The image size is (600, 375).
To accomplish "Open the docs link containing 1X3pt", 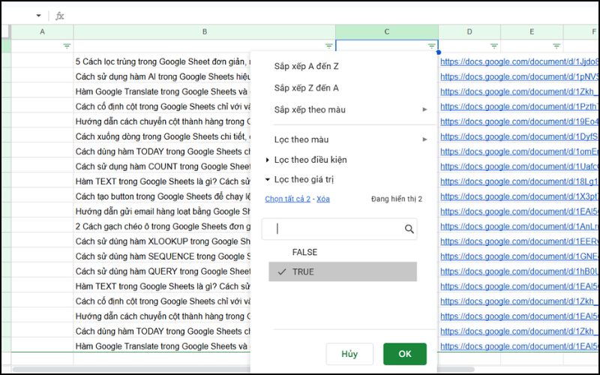I will coord(519,196).
